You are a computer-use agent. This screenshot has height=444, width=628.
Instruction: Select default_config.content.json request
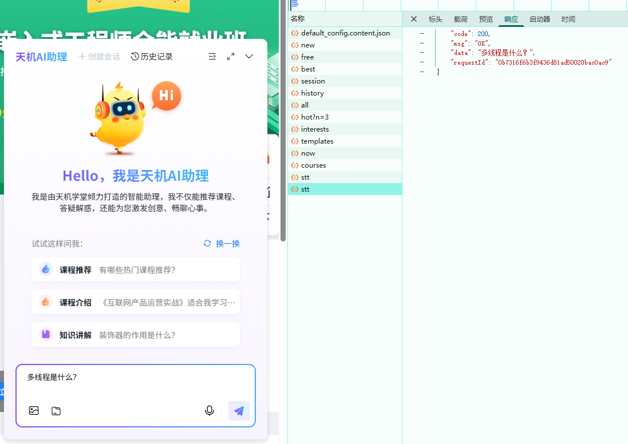pos(345,33)
